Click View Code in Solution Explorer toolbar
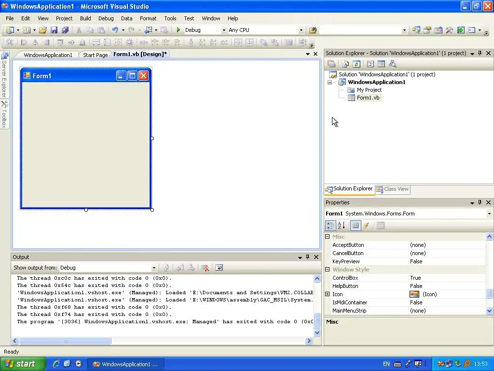This screenshot has width=494, height=371. [370, 64]
